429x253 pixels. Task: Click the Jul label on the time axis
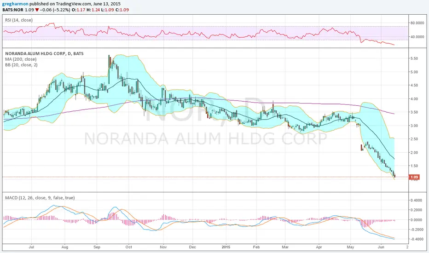[x=31, y=247]
